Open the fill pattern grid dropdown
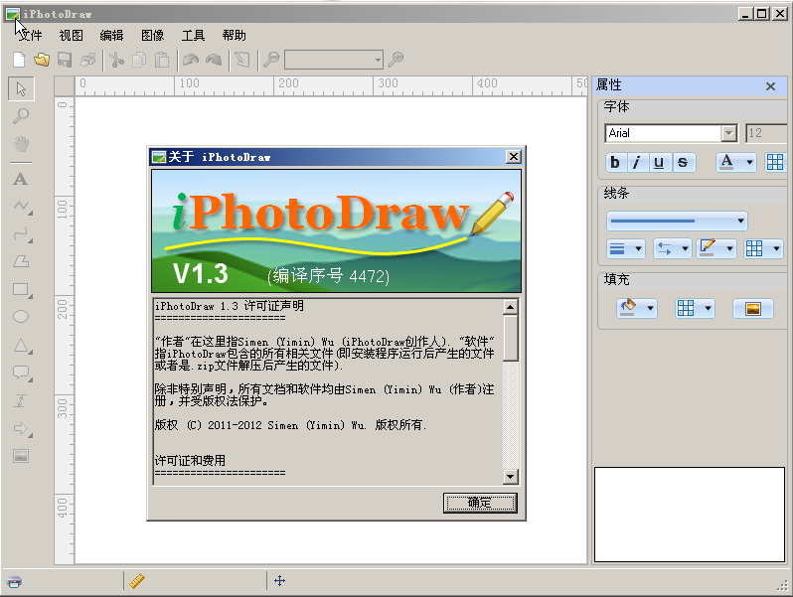The height and width of the screenshot is (597, 793). coord(695,308)
